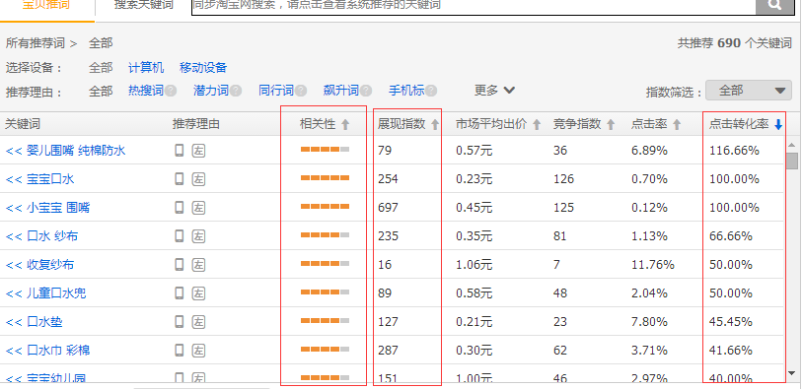Click the table's scroll down arrow
Image resolution: width=803 pixels, height=389 pixels.
(x=792, y=373)
